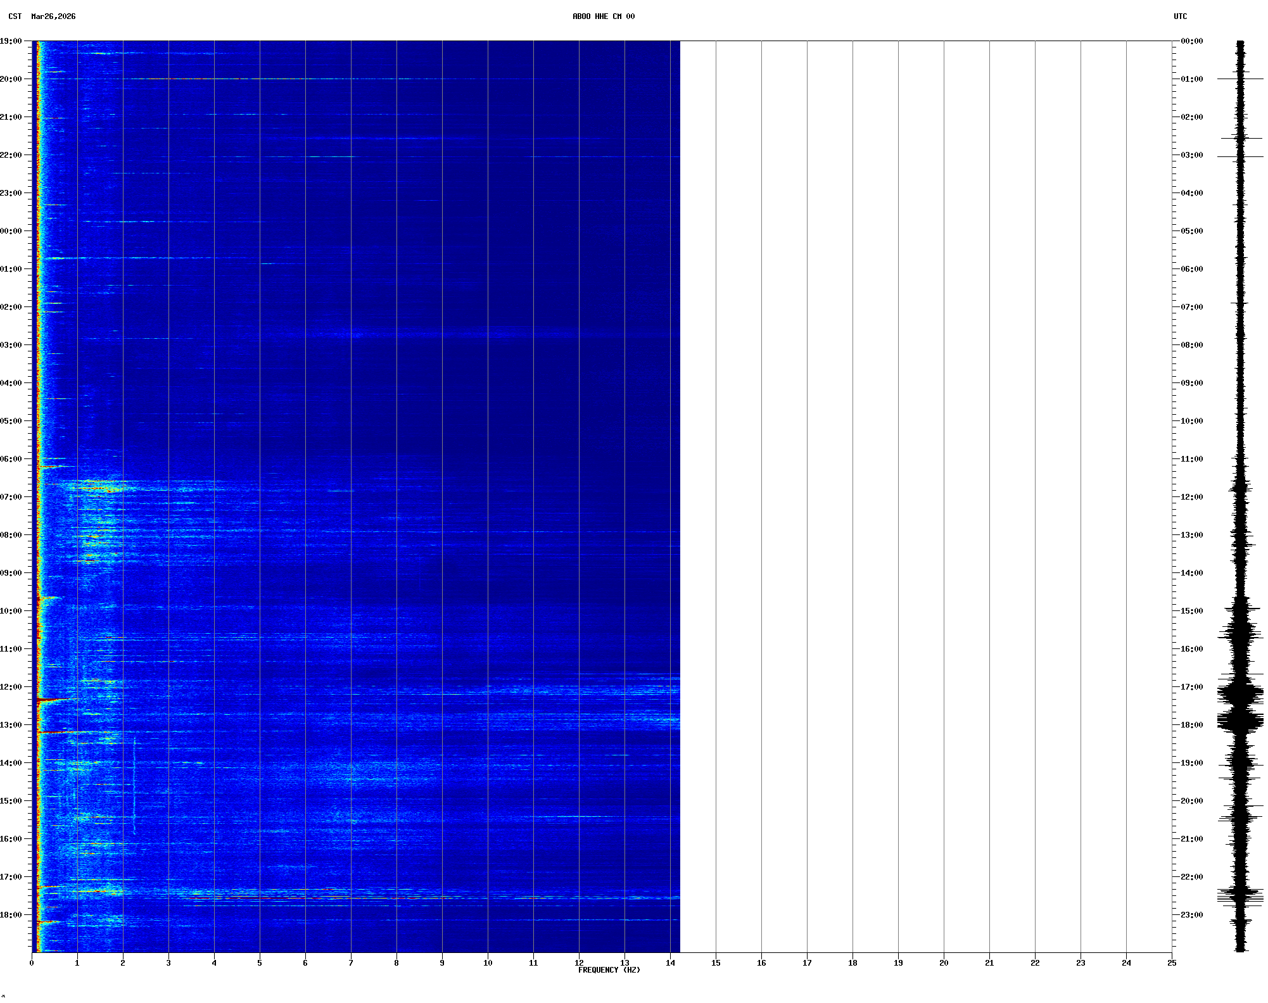Click the 19:00 CST time tick label

(x=11, y=41)
